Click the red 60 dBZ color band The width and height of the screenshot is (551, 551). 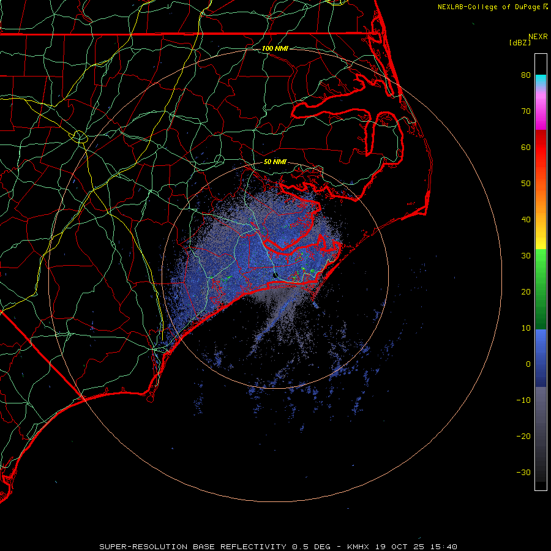[x=541, y=148]
